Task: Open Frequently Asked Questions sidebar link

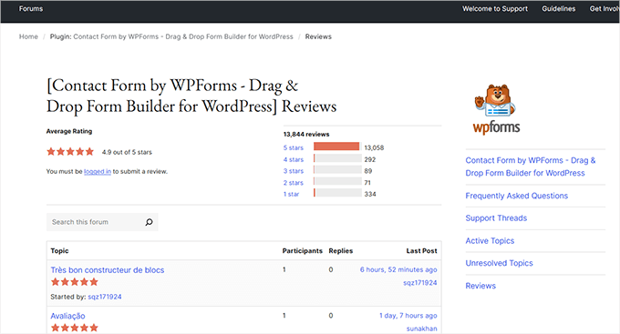Action: click(516, 196)
